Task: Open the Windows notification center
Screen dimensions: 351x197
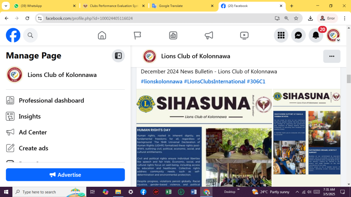Action: pyautogui.click(x=342, y=192)
